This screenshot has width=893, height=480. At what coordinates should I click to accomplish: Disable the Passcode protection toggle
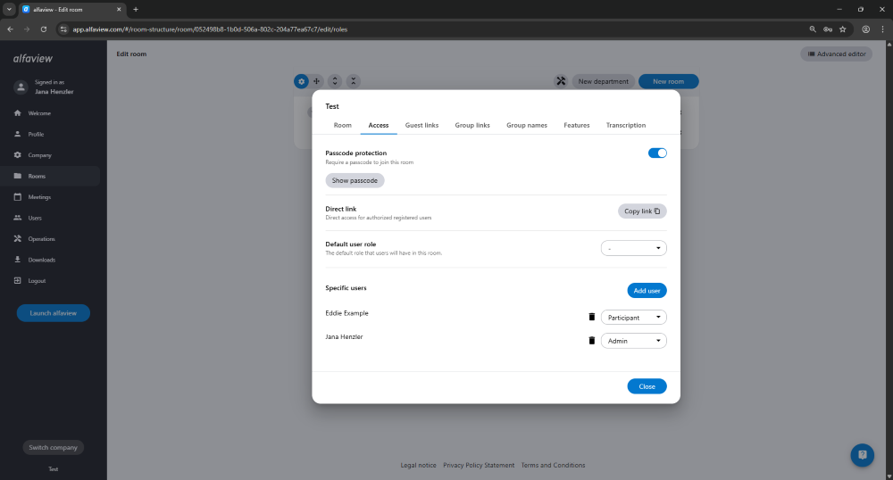[657, 153]
